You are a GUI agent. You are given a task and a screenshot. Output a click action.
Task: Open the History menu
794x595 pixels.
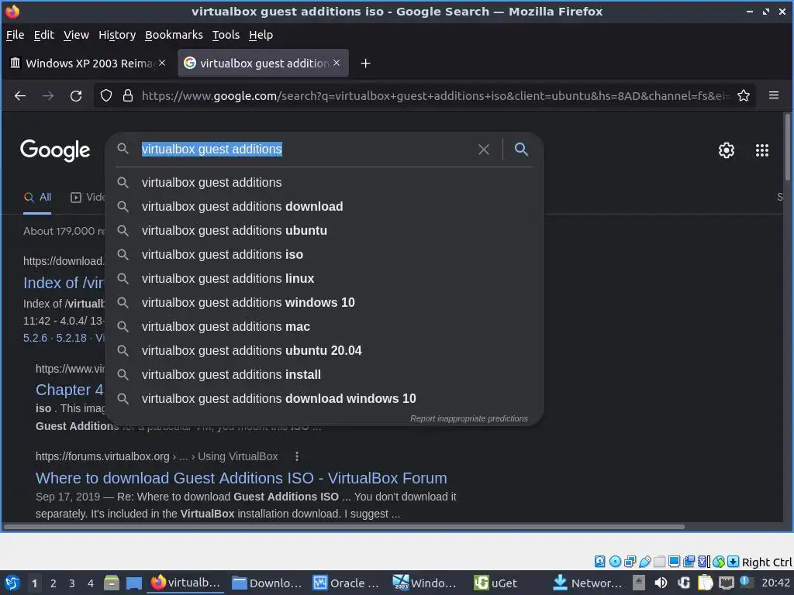(x=117, y=35)
